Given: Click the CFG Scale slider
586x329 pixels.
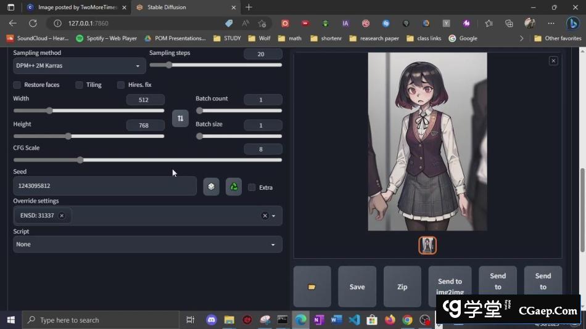Looking at the screenshot, I should [x=147, y=160].
